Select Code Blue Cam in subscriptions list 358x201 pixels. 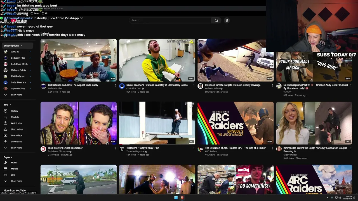18,82
